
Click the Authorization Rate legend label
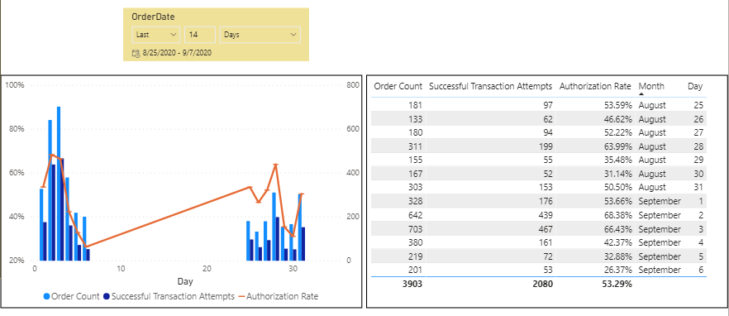click(x=282, y=296)
